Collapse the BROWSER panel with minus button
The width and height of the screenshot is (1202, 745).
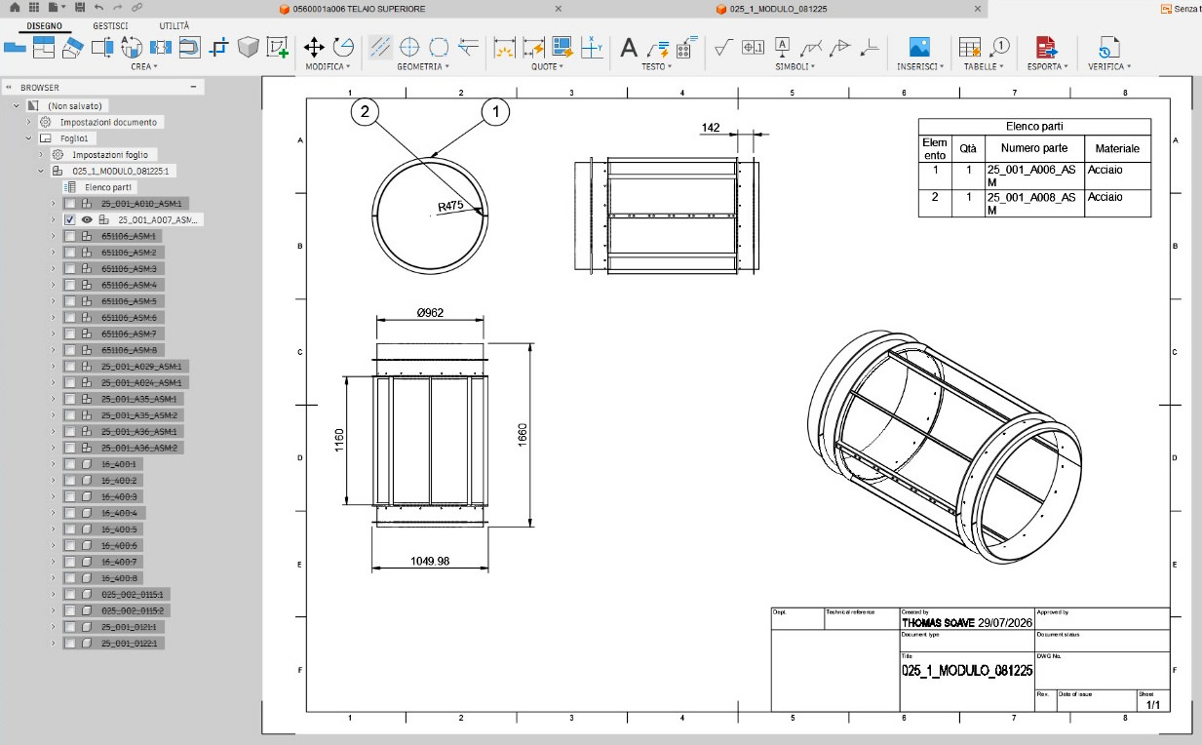pos(192,88)
